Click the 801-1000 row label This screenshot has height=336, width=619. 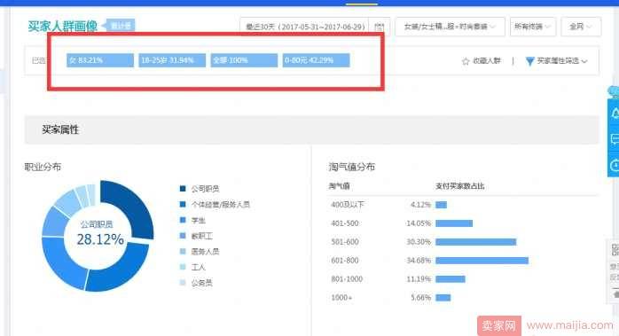point(347,278)
